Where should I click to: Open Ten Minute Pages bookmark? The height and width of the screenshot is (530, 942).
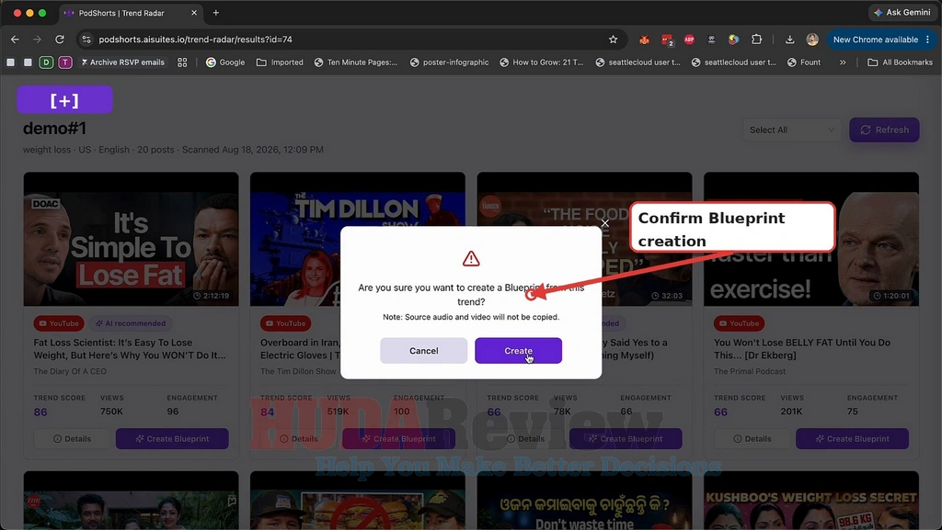pos(356,62)
